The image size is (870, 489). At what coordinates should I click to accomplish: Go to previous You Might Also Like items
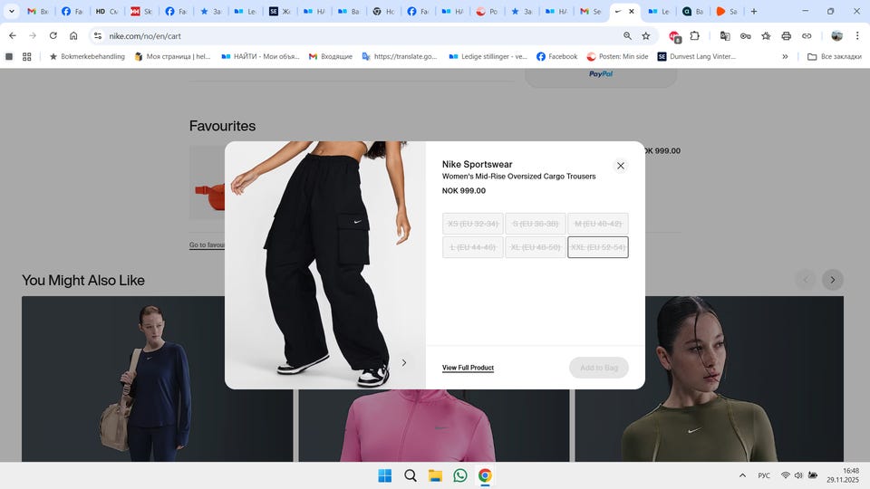coord(806,280)
